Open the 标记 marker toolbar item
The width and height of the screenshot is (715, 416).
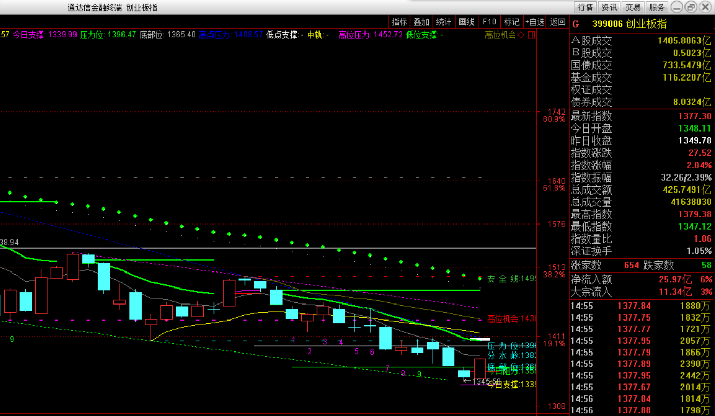(x=512, y=22)
